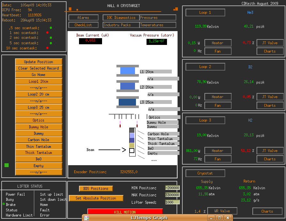Select the Dummy Hole target button
Image resolution: width=286 pixels, height=221 pixels.
(39, 127)
